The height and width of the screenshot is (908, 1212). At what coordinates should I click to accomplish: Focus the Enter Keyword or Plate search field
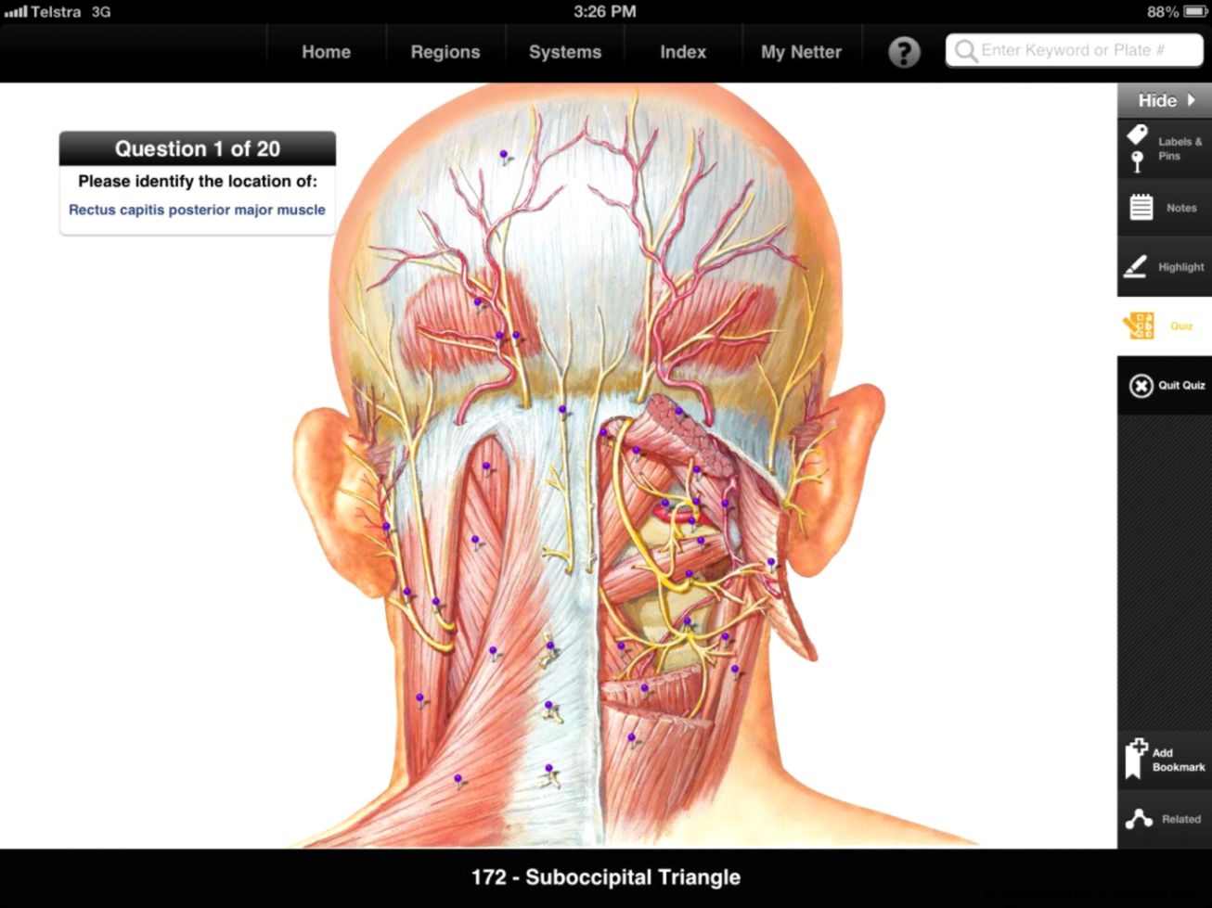click(x=1074, y=50)
